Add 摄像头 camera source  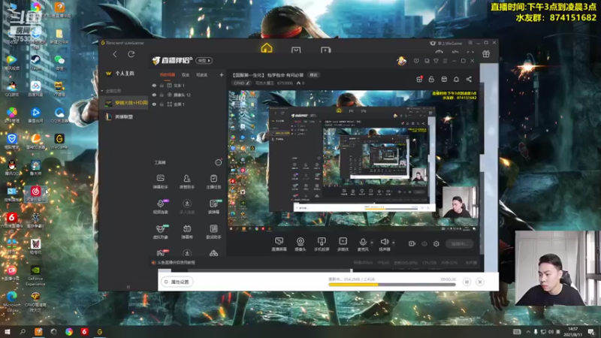click(300, 243)
